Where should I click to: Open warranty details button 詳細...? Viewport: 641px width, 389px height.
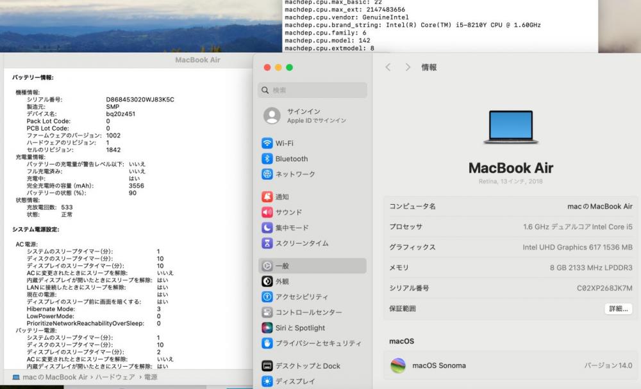[618, 308]
